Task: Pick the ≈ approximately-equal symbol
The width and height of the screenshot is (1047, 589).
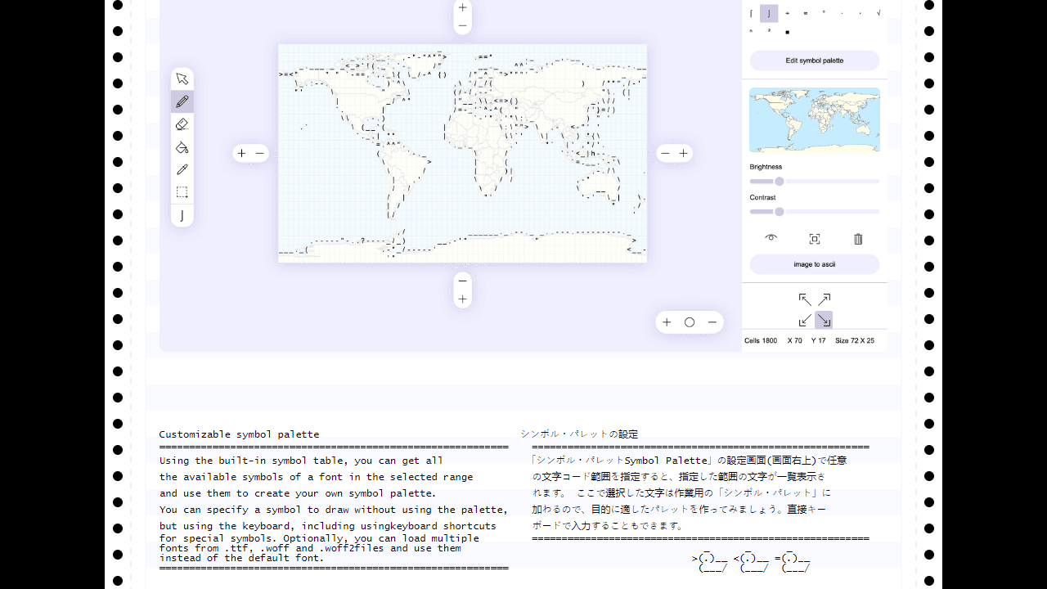Action: pos(806,13)
